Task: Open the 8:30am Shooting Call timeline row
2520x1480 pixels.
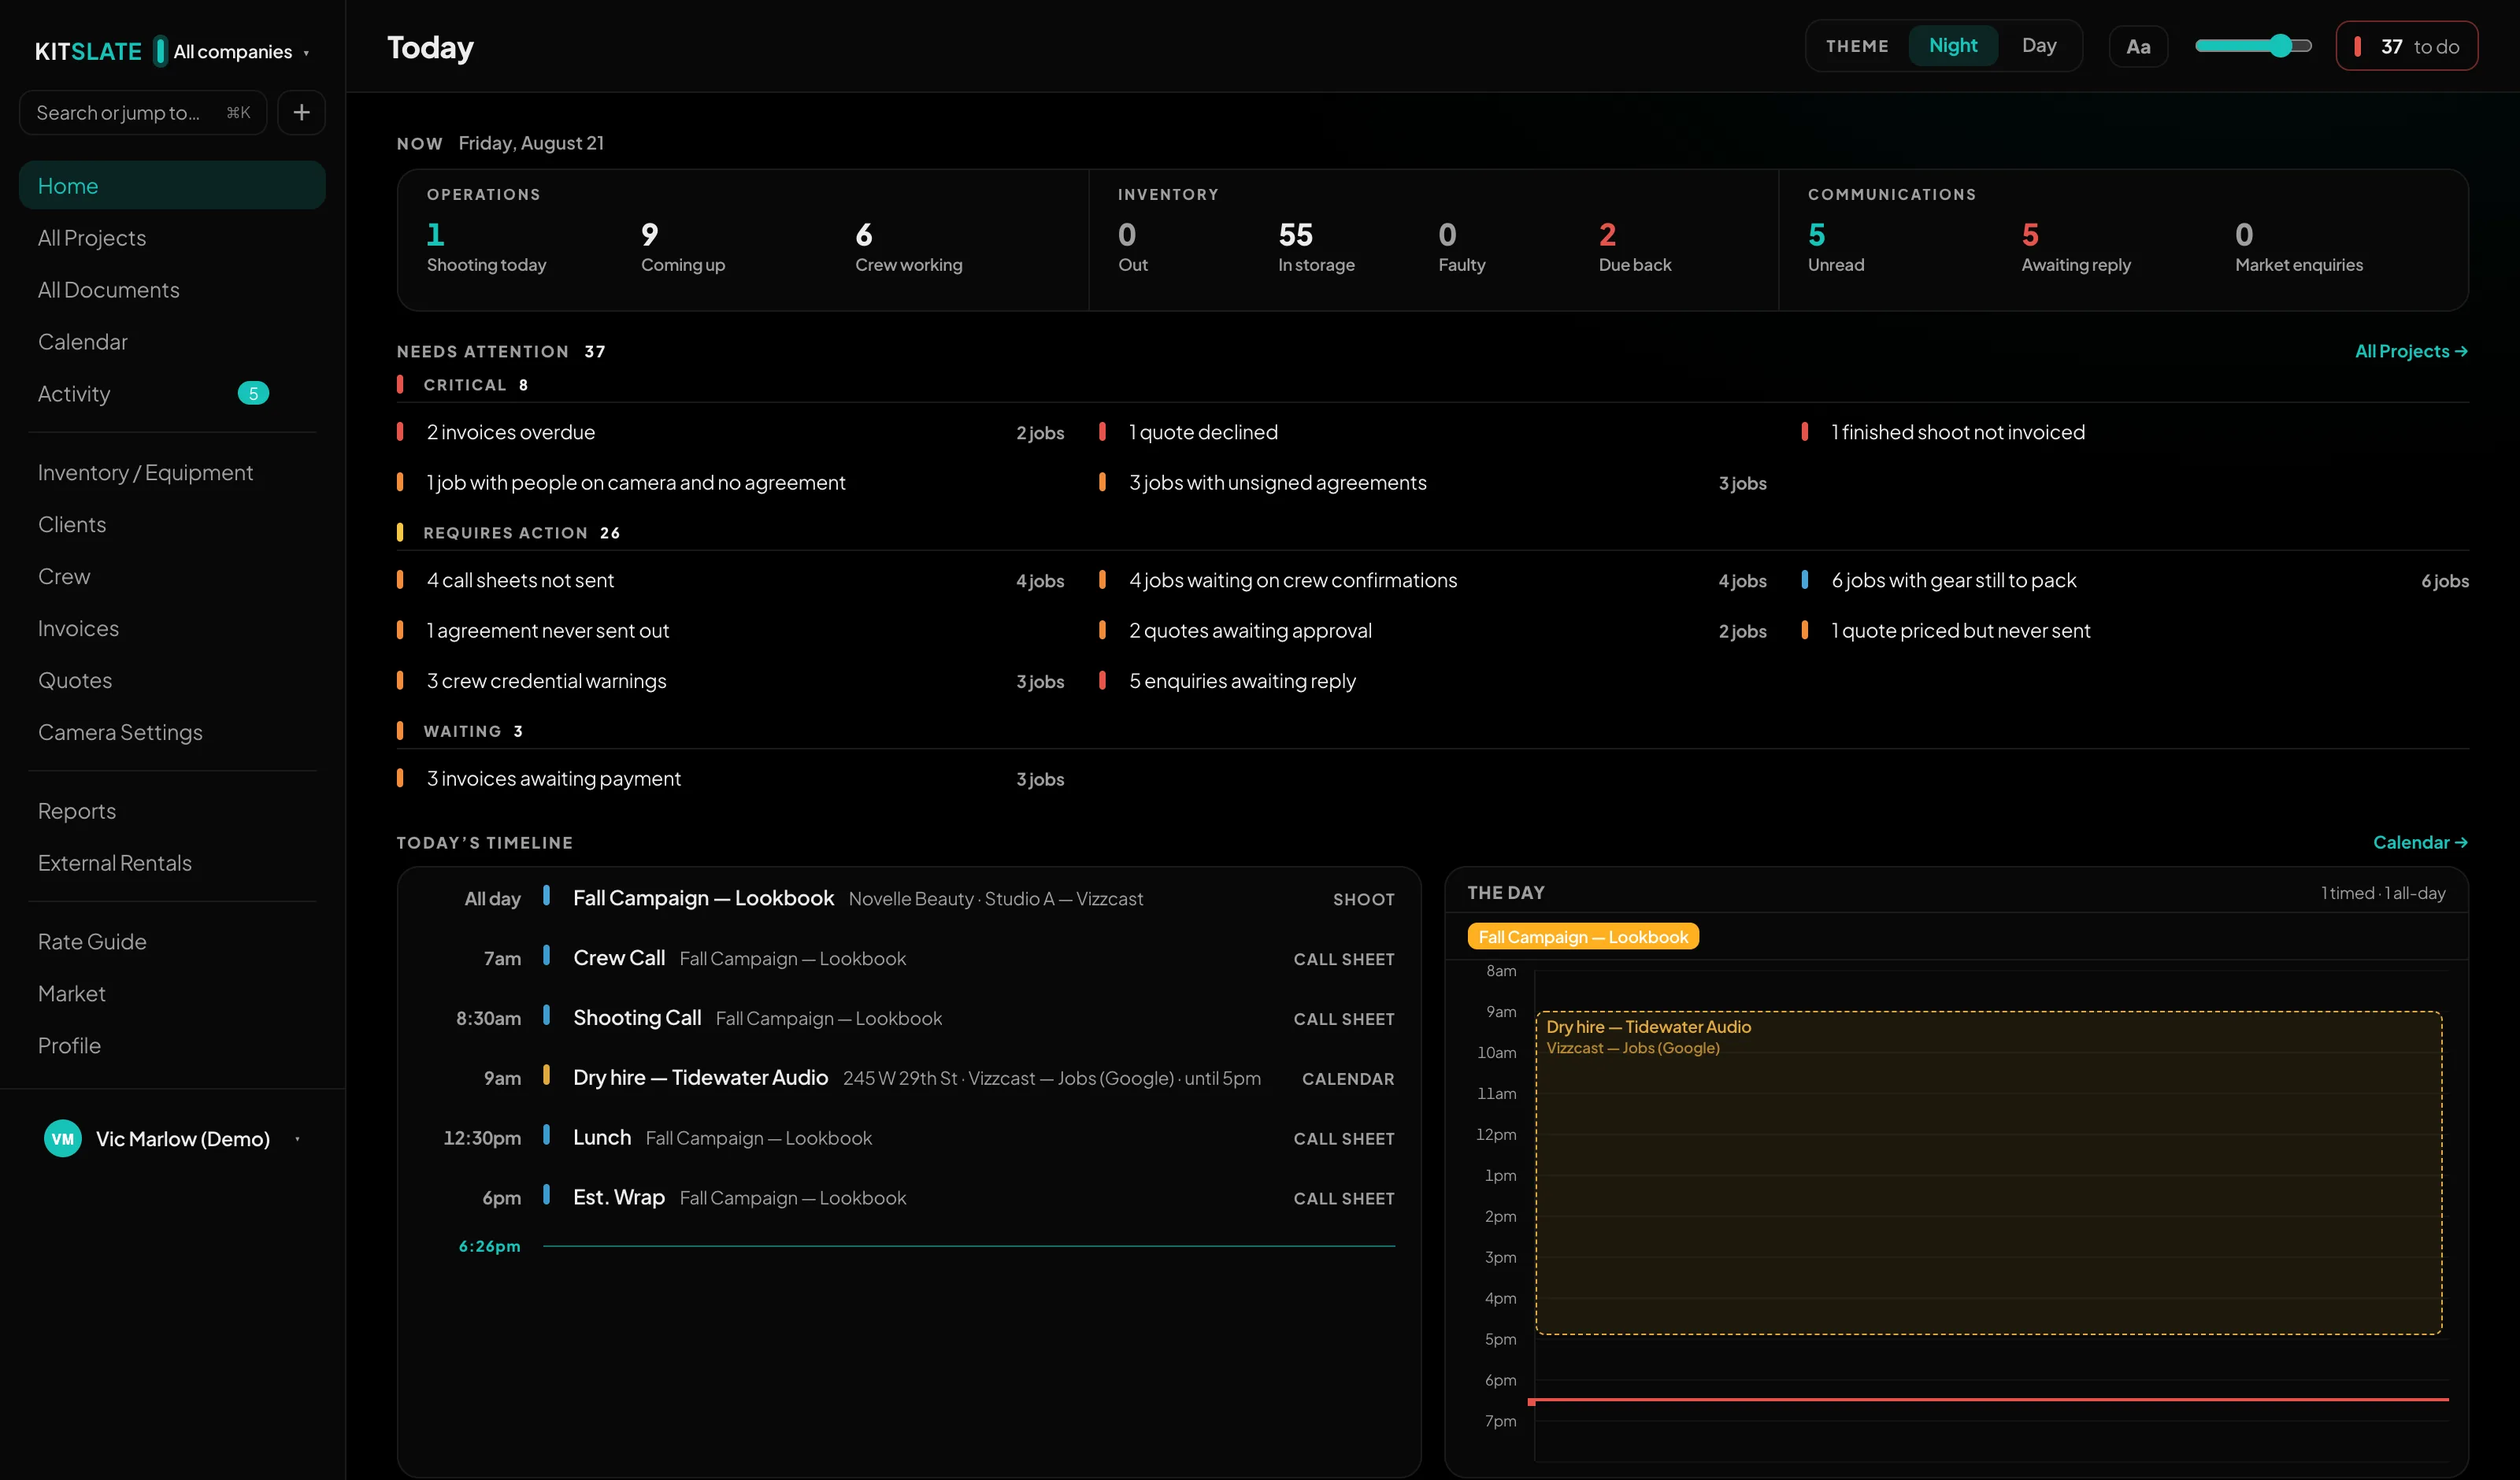Action: (x=908, y=1018)
